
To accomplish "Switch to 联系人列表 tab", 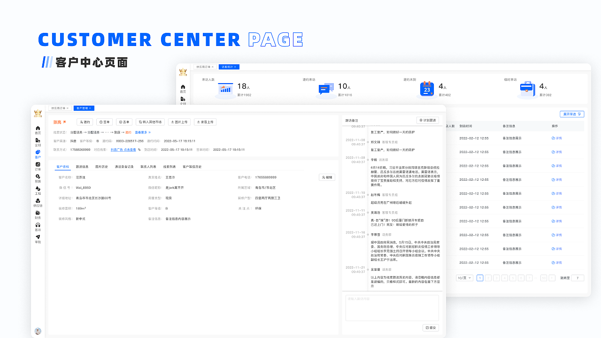I will click(x=148, y=167).
